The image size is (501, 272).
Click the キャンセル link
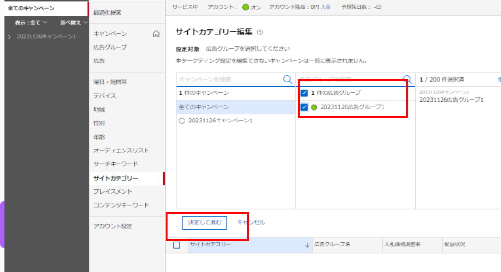[x=251, y=223]
